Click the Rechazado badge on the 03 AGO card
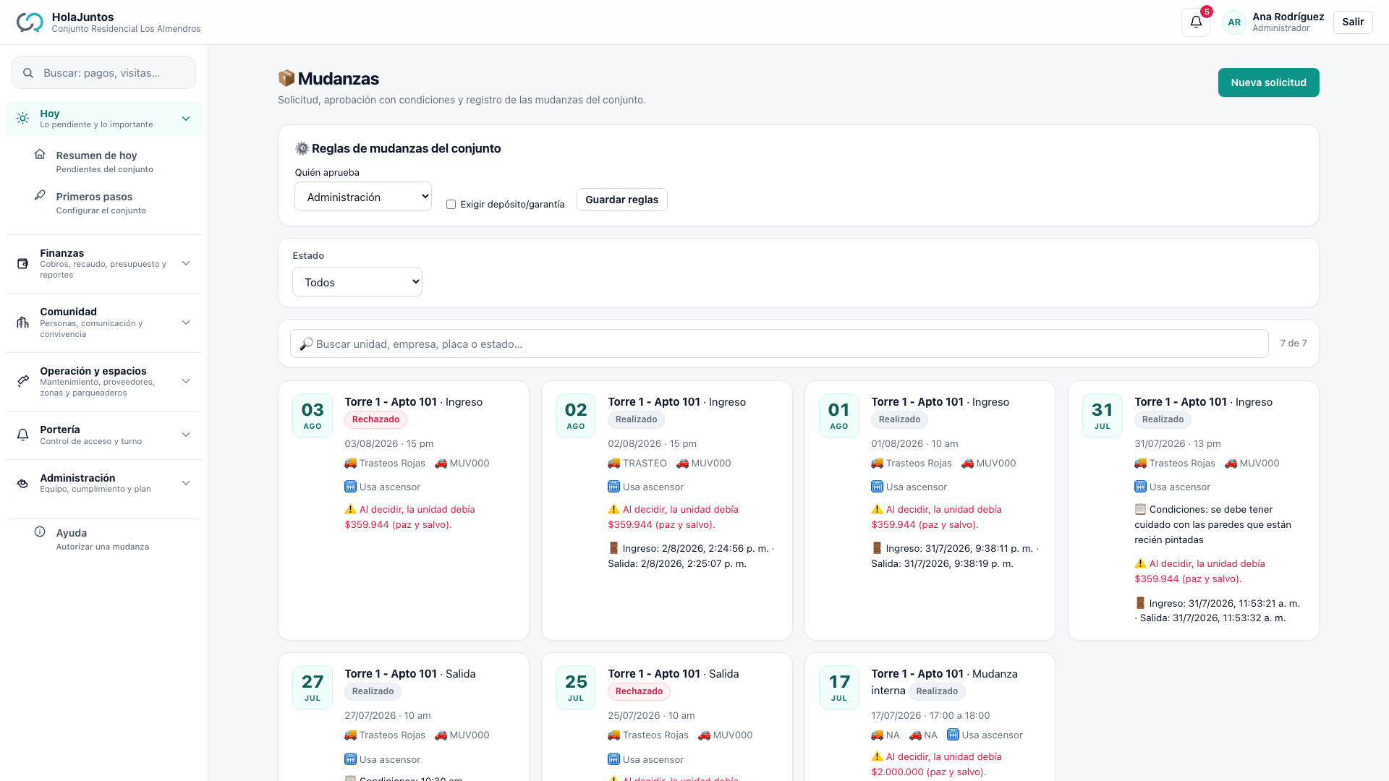 (x=375, y=419)
